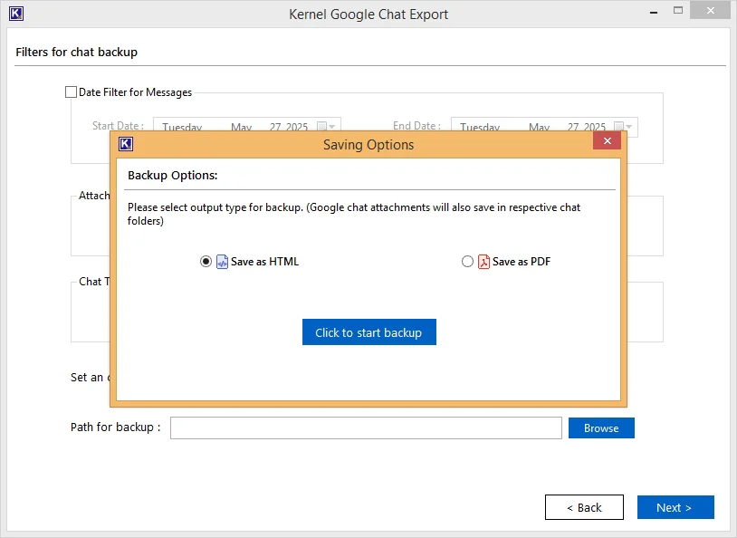This screenshot has height=538, width=737.
Task: Proceed with the Next button
Action: (x=675, y=507)
